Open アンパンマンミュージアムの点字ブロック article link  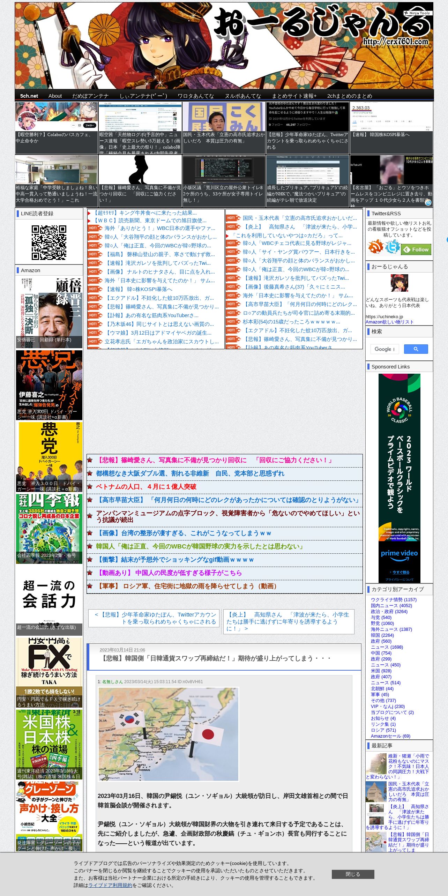click(227, 516)
